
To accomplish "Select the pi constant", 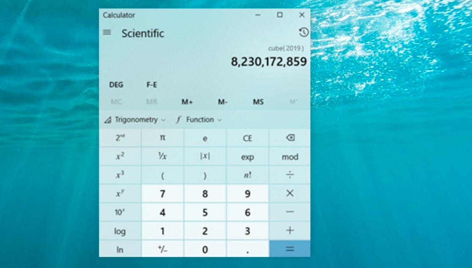I will pos(162,137).
